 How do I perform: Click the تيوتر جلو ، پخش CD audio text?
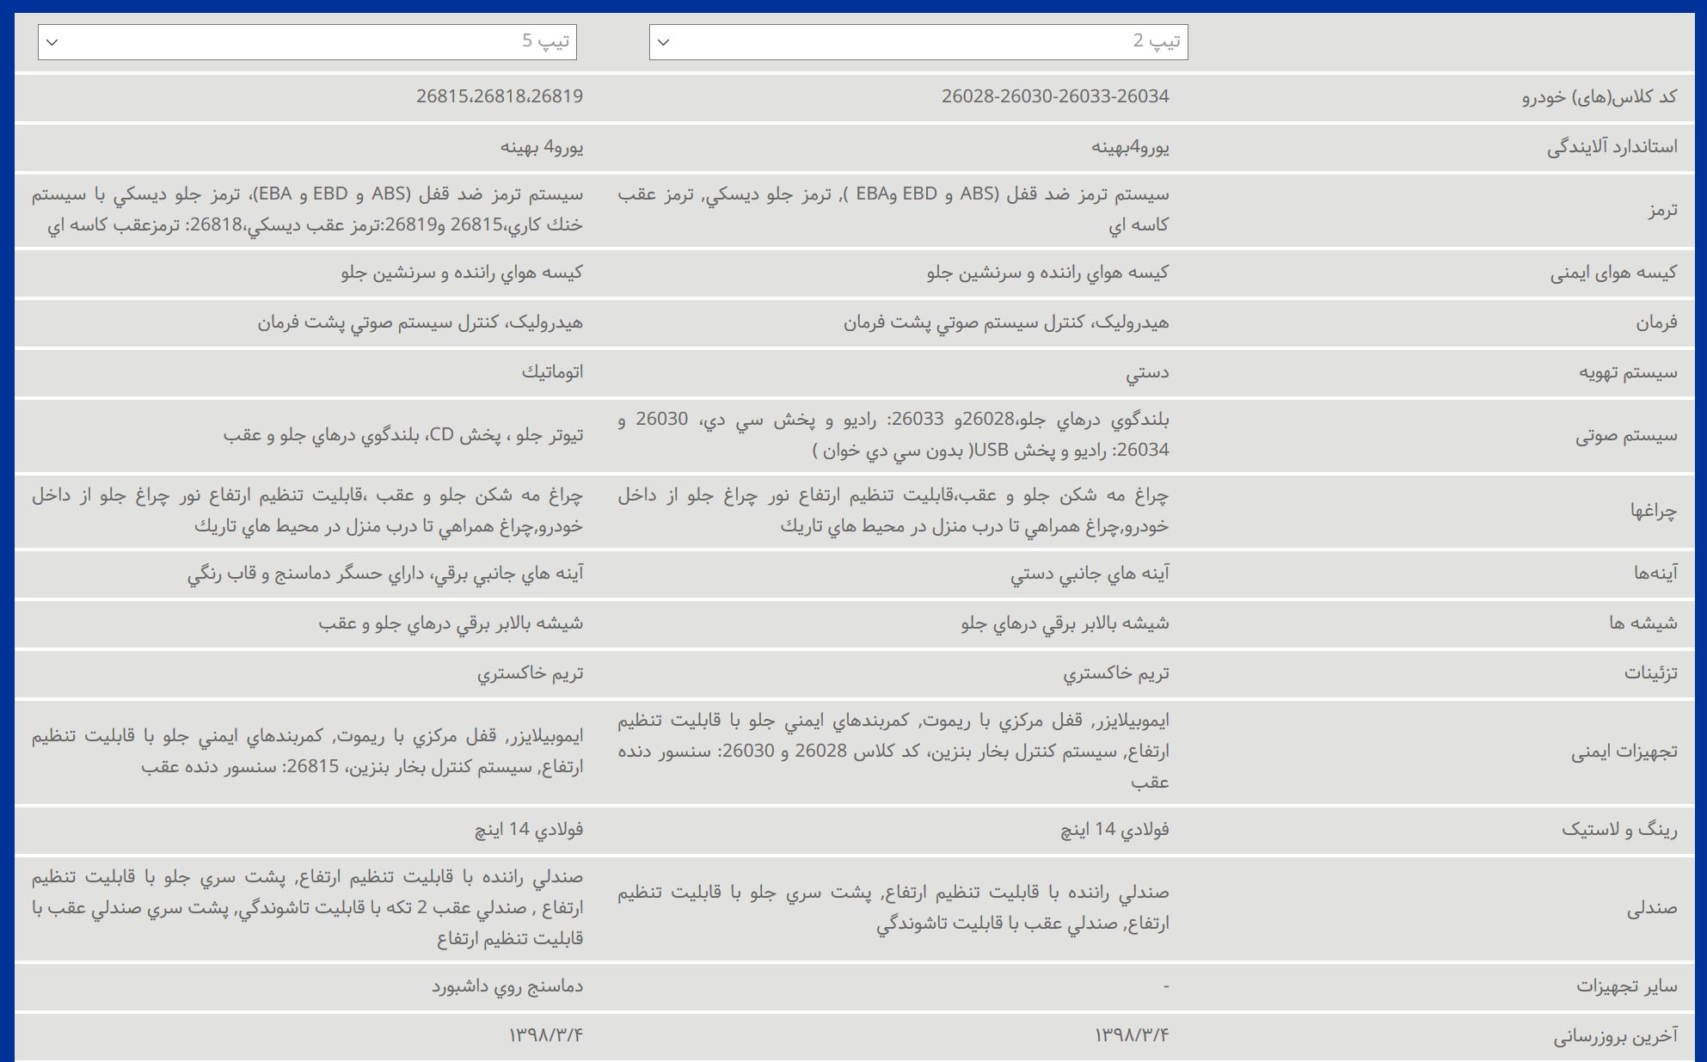(403, 435)
